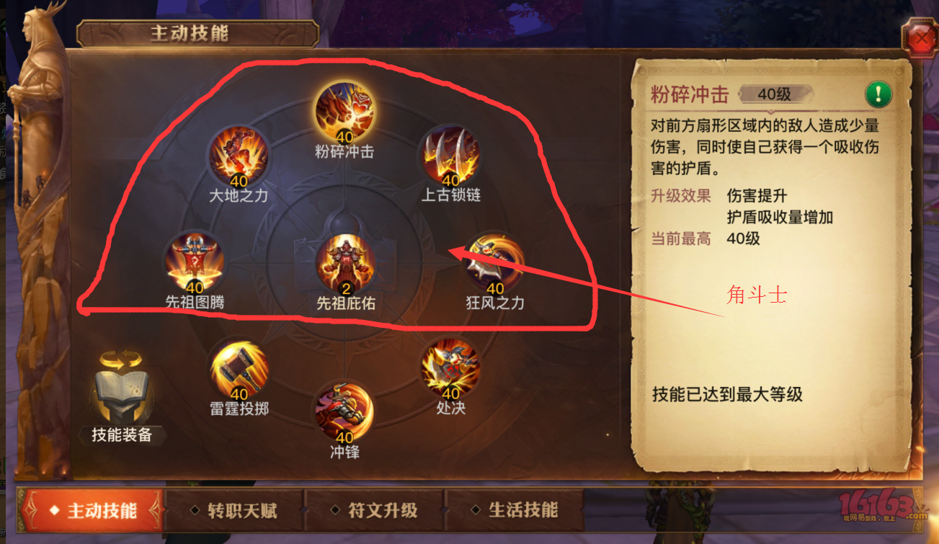
Task: Select the 先祖图腾 skill icon
Action: tap(195, 262)
